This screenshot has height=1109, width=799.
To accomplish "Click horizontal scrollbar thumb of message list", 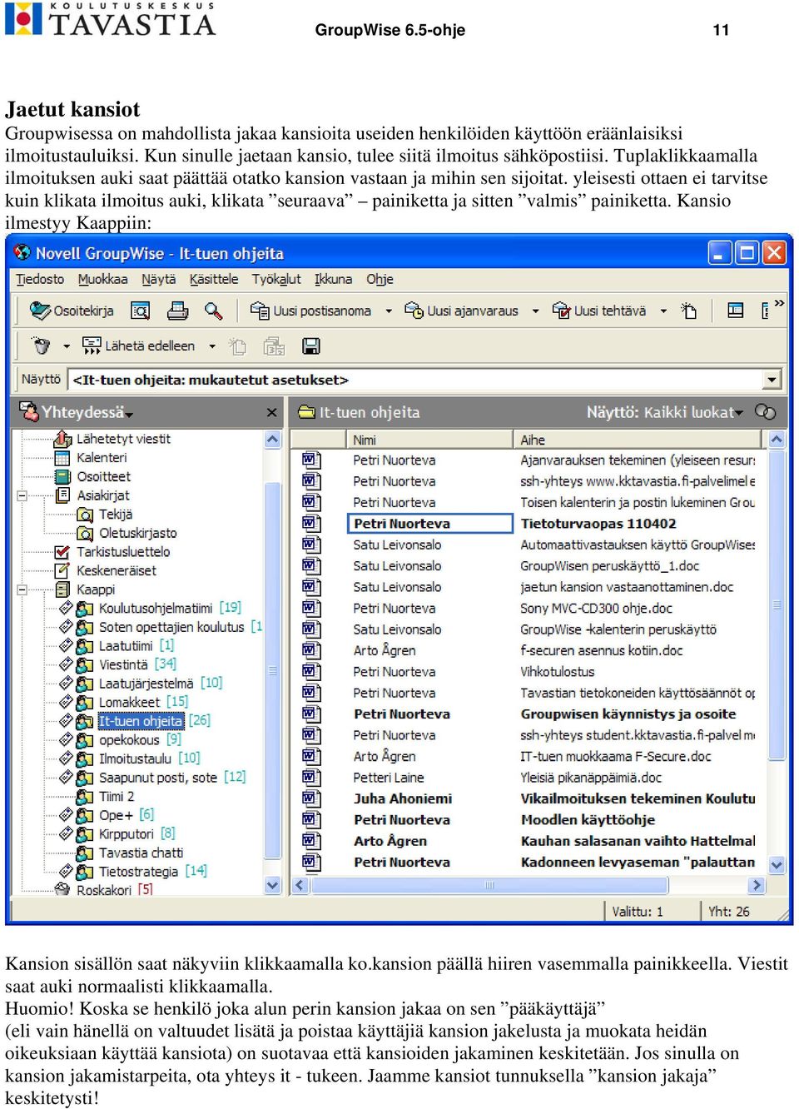I will (489, 885).
